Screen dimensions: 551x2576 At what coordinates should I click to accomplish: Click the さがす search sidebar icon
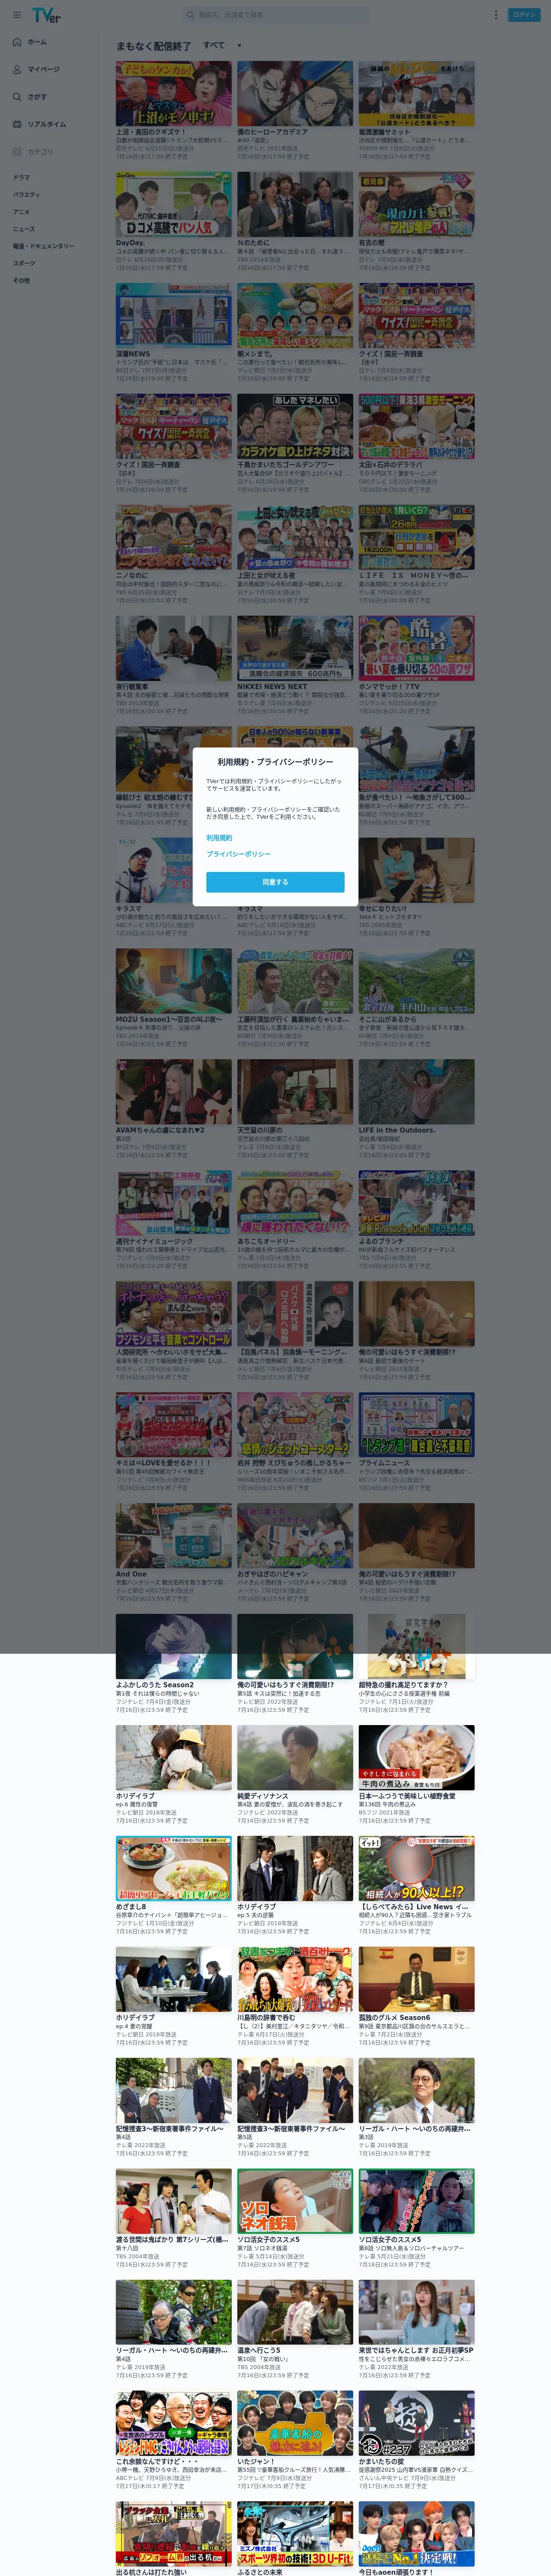17,97
